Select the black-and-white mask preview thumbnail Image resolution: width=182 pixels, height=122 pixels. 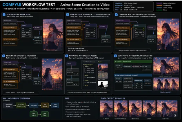[103, 84]
